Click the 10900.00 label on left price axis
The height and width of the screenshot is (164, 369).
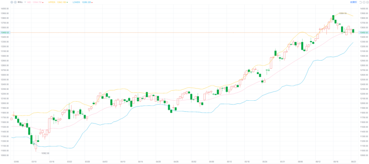5,155
